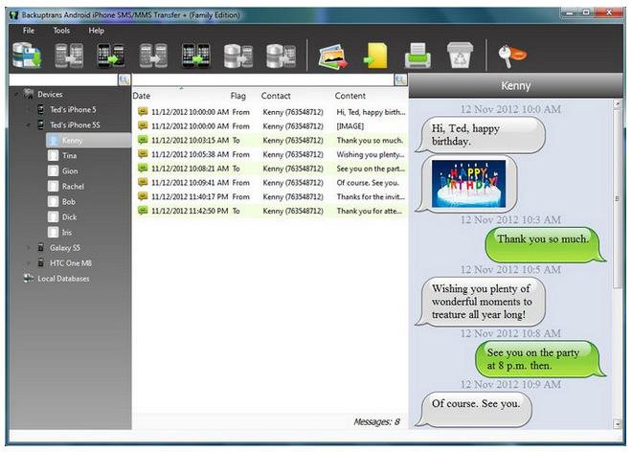Click the Contact column header
The height and width of the screenshot is (452, 632).
point(276,96)
